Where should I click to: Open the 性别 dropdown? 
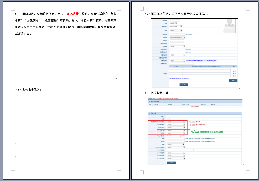coord(173,23)
